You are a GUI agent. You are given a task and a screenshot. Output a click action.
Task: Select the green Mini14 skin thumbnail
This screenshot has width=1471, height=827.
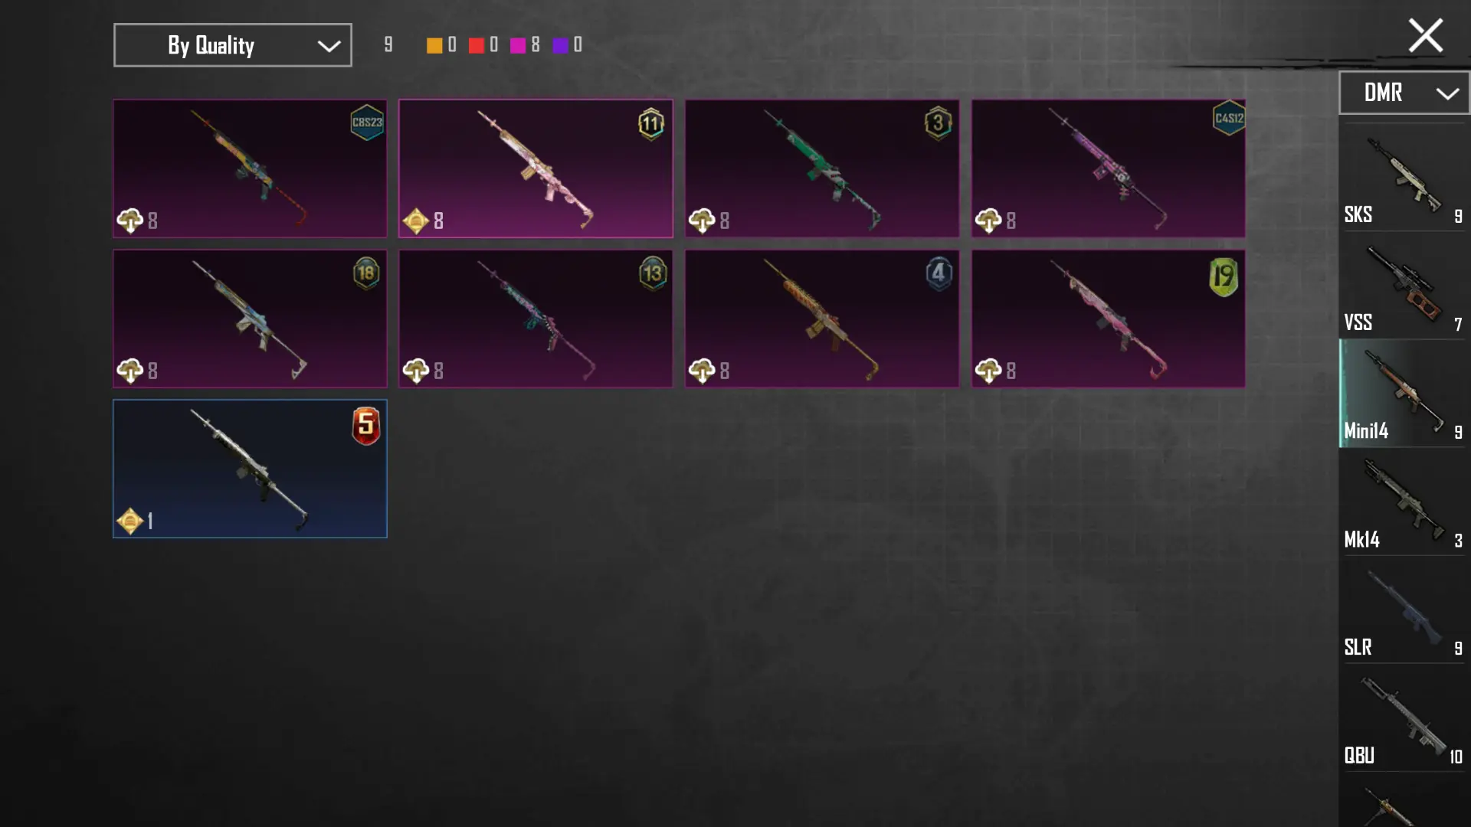tap(821, 168)
